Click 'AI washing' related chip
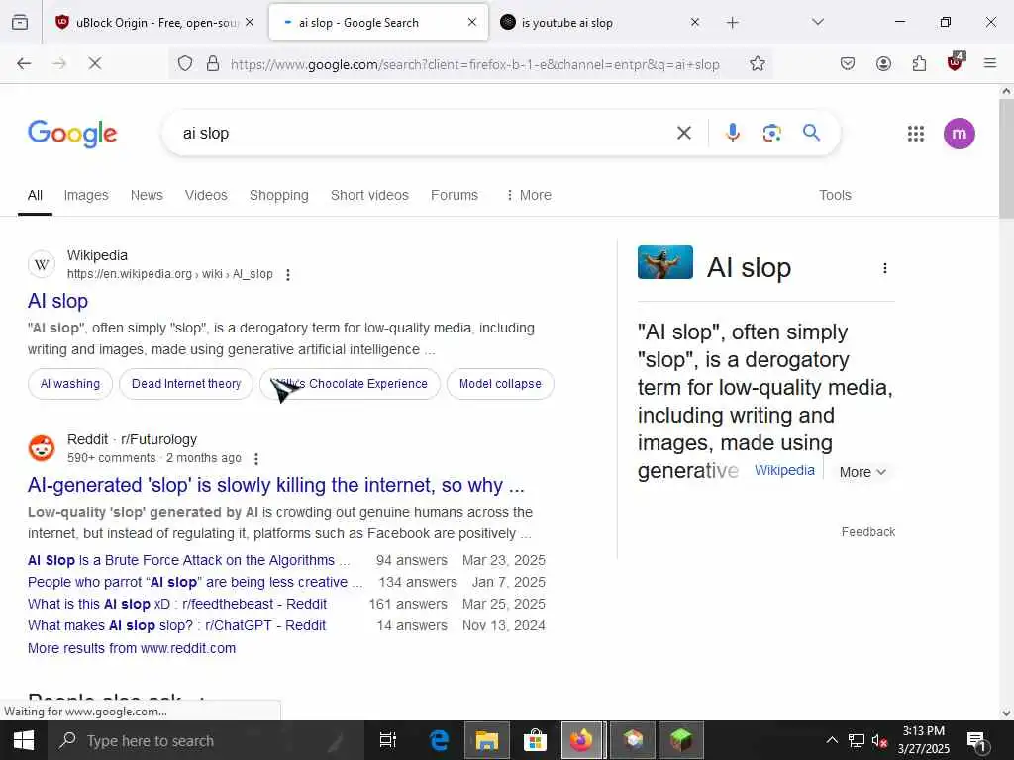 pos(70,384)
